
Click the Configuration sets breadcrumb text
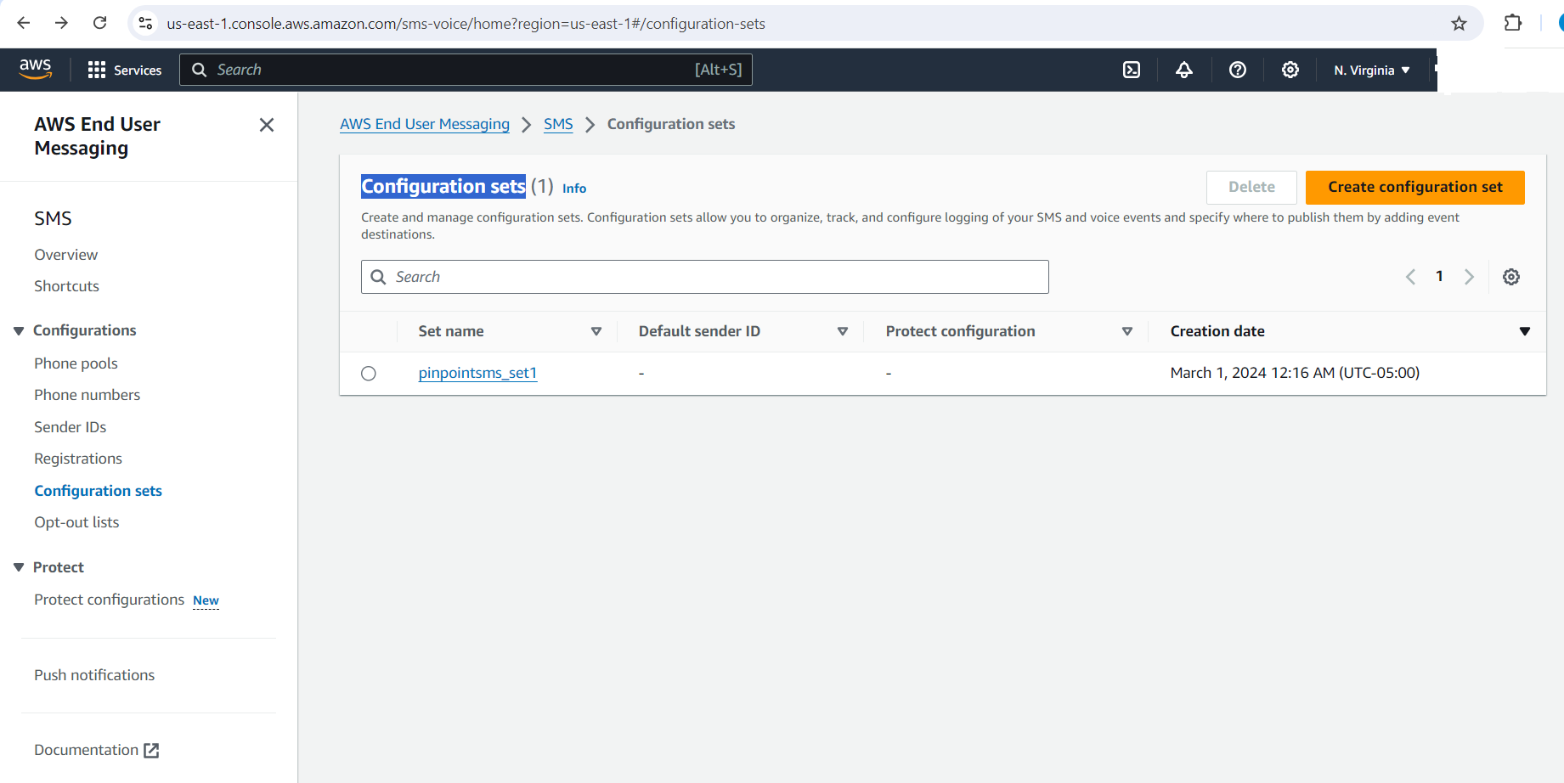[x=671, y=124]
